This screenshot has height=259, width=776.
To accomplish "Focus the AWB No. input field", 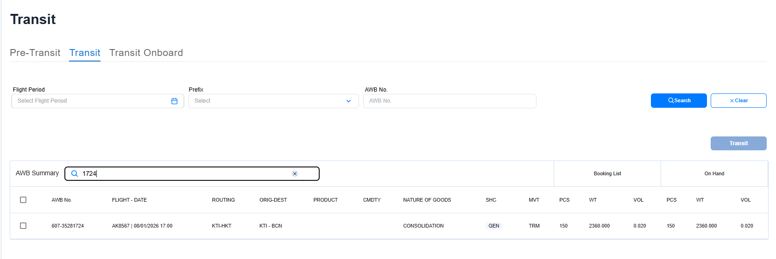I will (x=449, y=101).
